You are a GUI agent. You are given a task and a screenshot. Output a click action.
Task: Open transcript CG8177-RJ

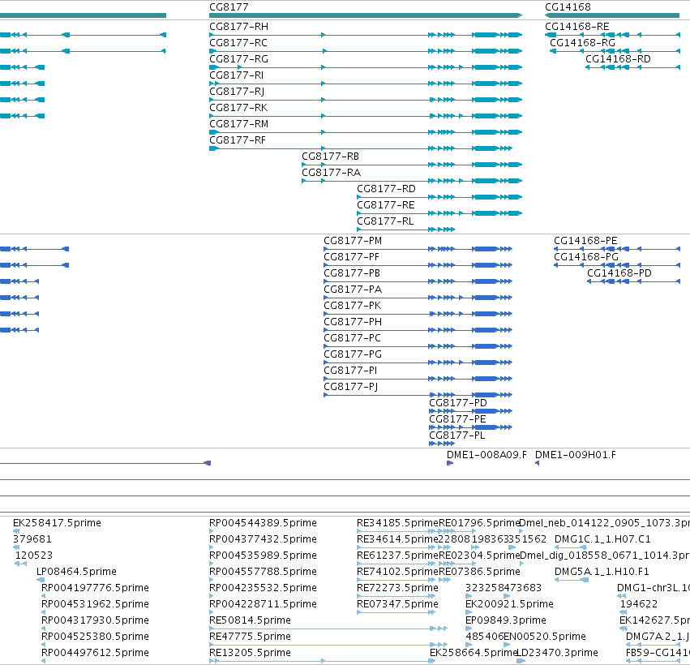pyautogui.click(x=237, y=92)
